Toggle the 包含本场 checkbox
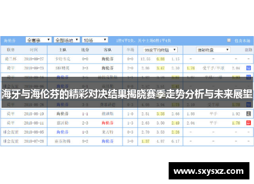Screen dimensions: 254x184 click(x=229, y=40)
